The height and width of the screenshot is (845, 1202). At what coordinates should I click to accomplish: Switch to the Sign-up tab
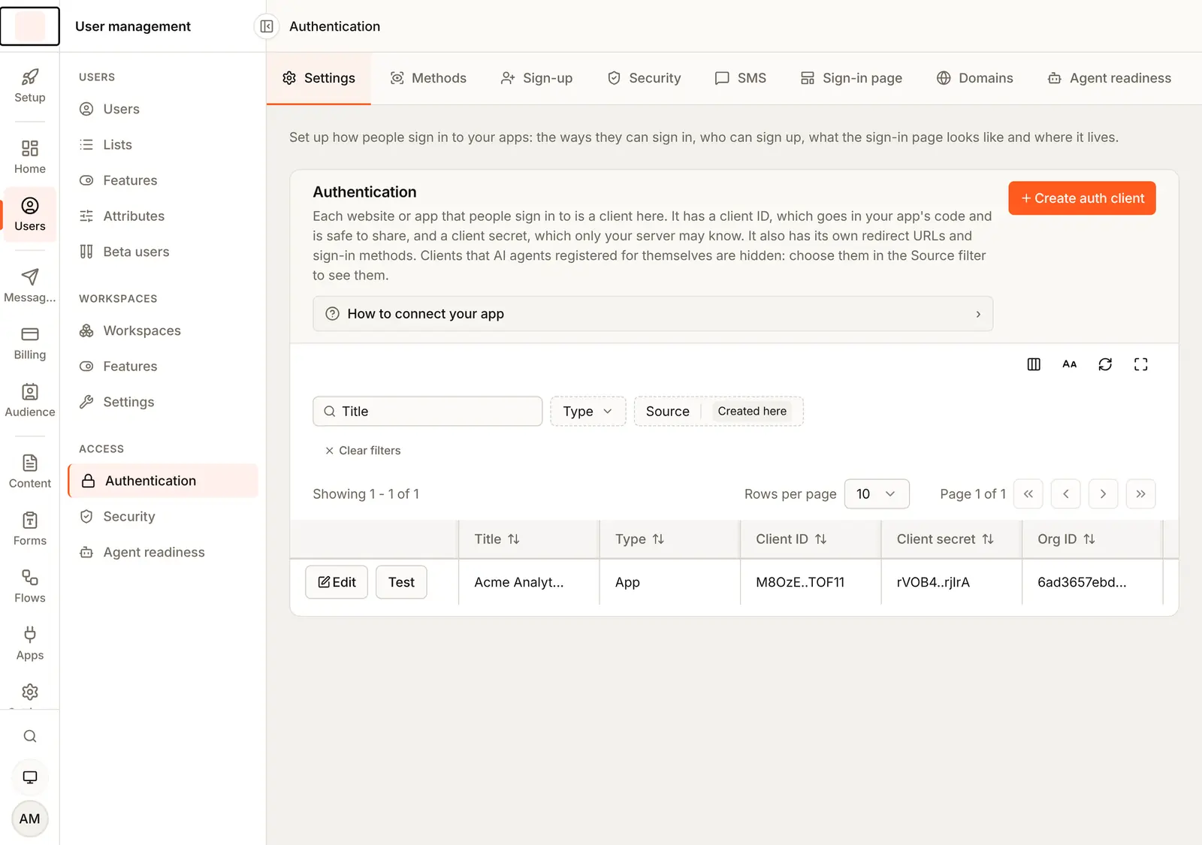click(537, 78)
